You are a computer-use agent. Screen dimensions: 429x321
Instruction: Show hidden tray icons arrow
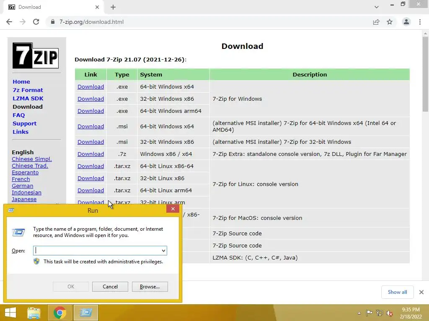tap(359, 313)
